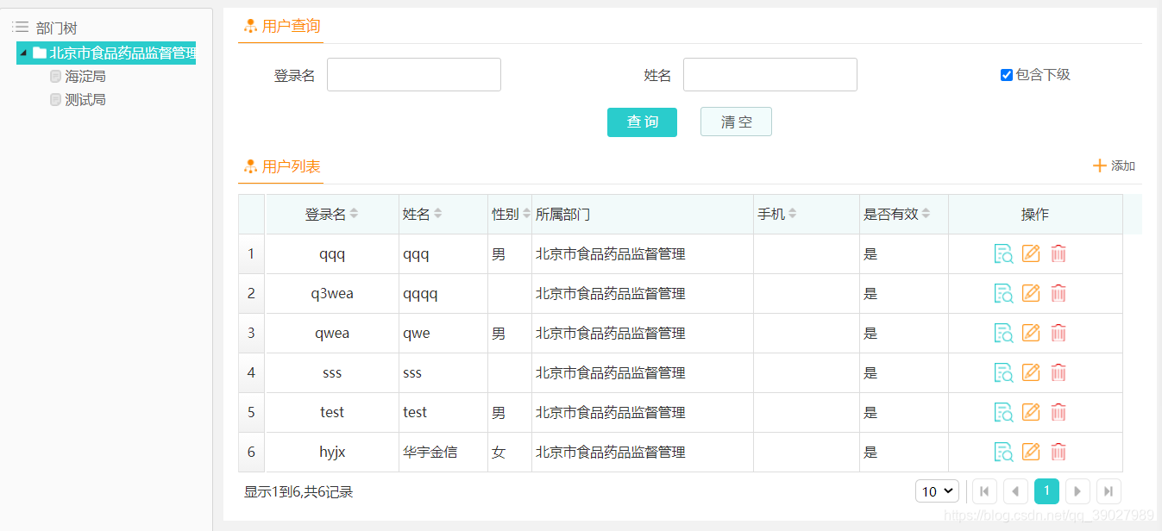Click the 操作 column header

tap(1035, 215)
